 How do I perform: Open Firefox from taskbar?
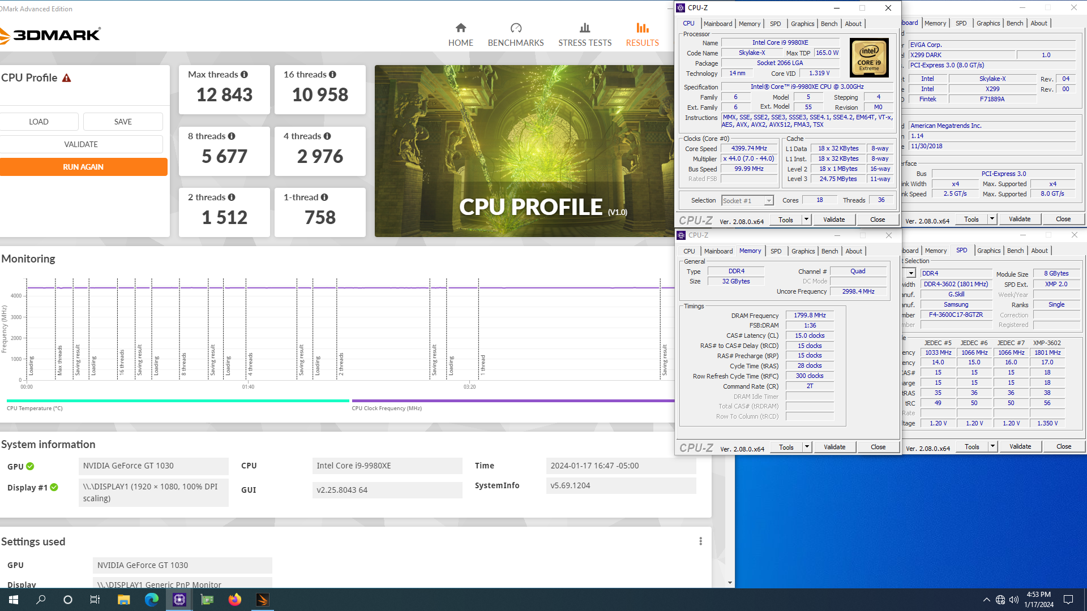(x=234, y=600)
